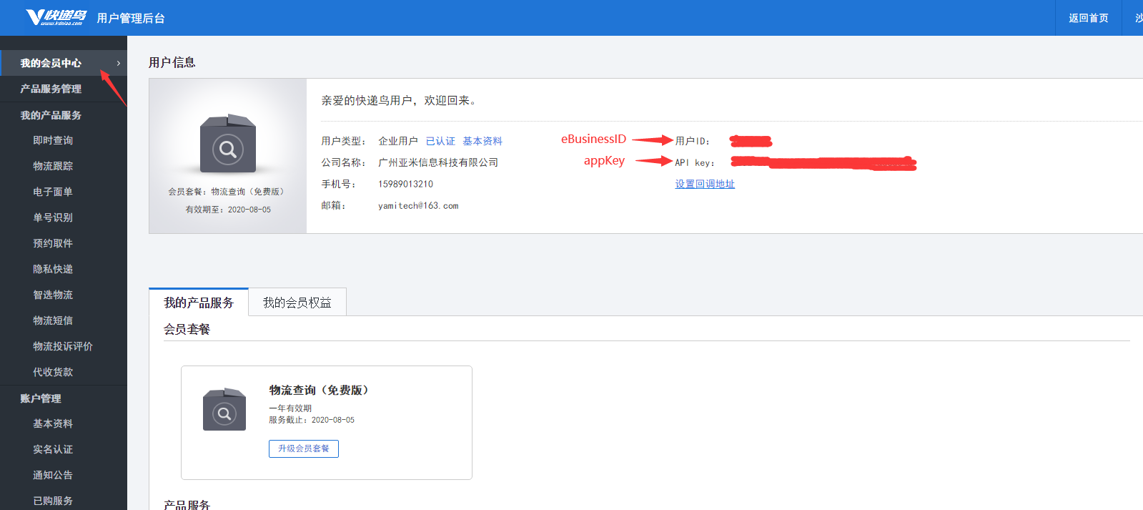Click the 基本资料 link beside 已认证
Image resolution: width=1143 pixels, height=510 pixels.
tap(483, 141)
